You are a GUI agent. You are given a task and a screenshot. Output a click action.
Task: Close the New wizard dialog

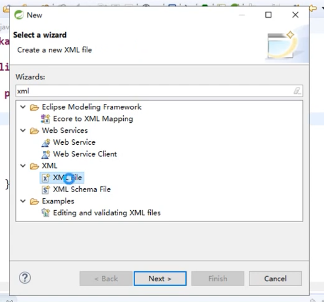click(295, 15)
